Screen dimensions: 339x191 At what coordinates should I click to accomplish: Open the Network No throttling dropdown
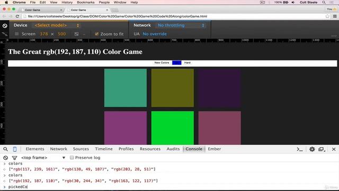(x=181, y=25)
